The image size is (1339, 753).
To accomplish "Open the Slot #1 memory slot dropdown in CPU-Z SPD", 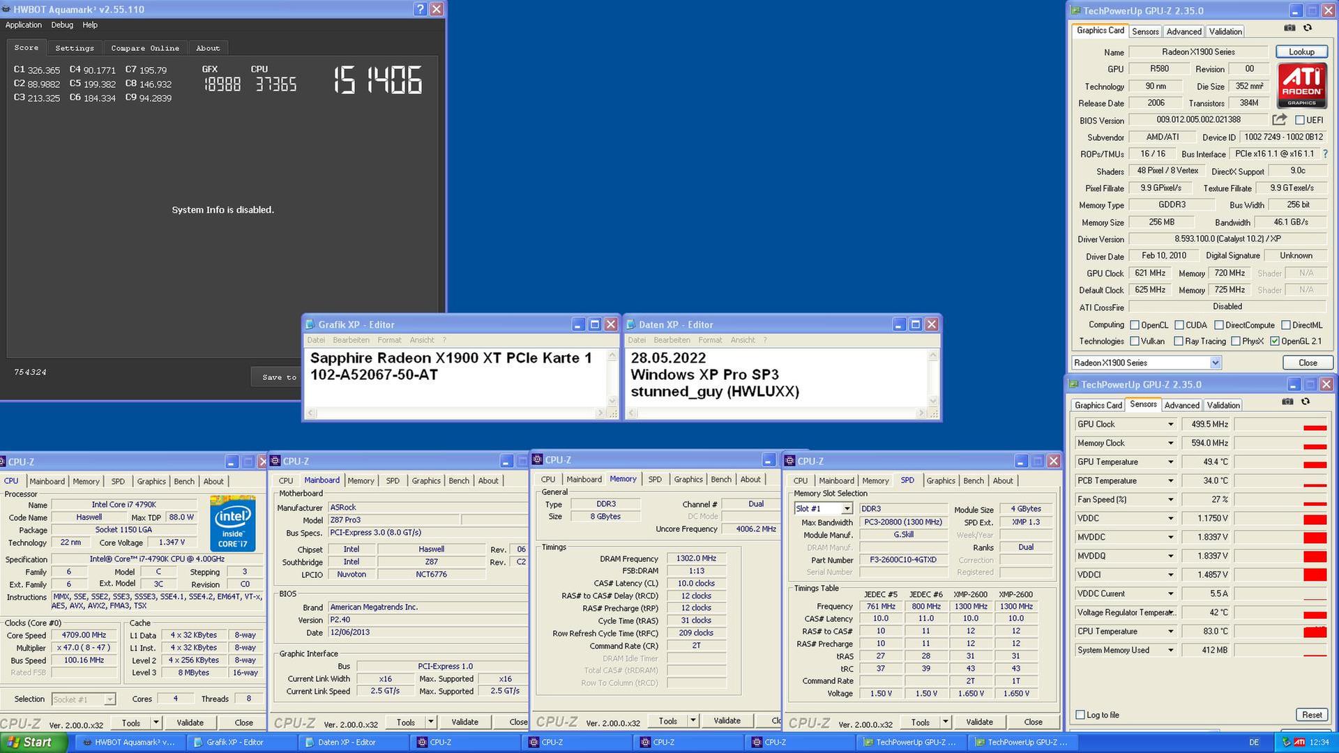I will (847, 509).
